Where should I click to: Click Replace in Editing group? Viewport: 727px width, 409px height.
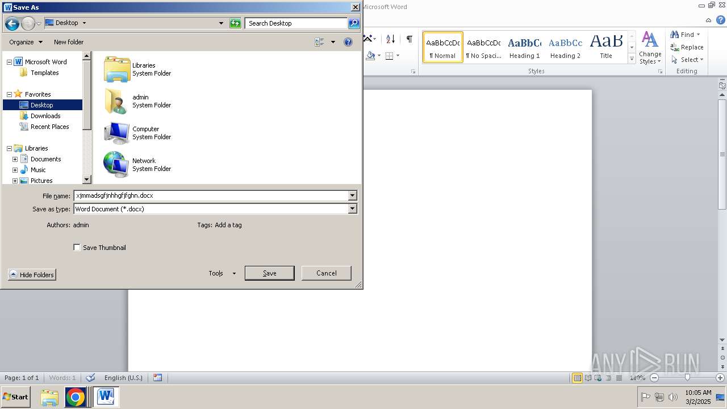coord(687,47)
